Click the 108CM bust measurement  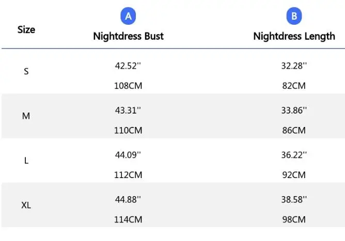point(128,86)
